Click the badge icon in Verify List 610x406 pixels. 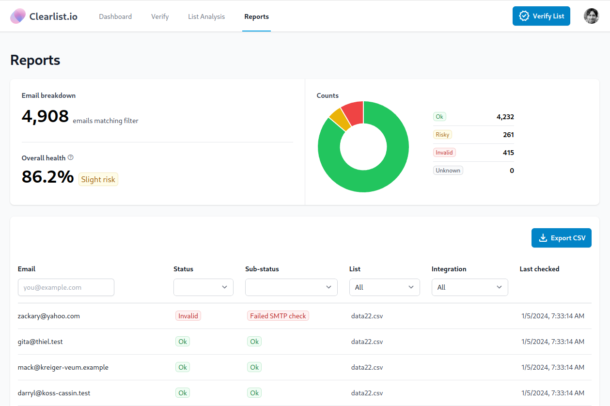point(524,16)
